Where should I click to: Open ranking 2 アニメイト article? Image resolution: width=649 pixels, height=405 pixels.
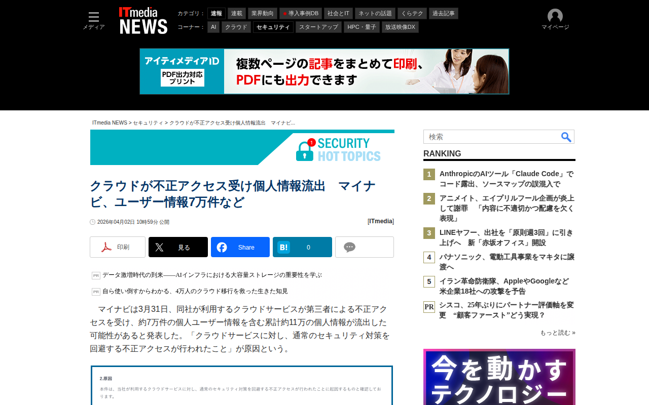click(x=507, y=208)
